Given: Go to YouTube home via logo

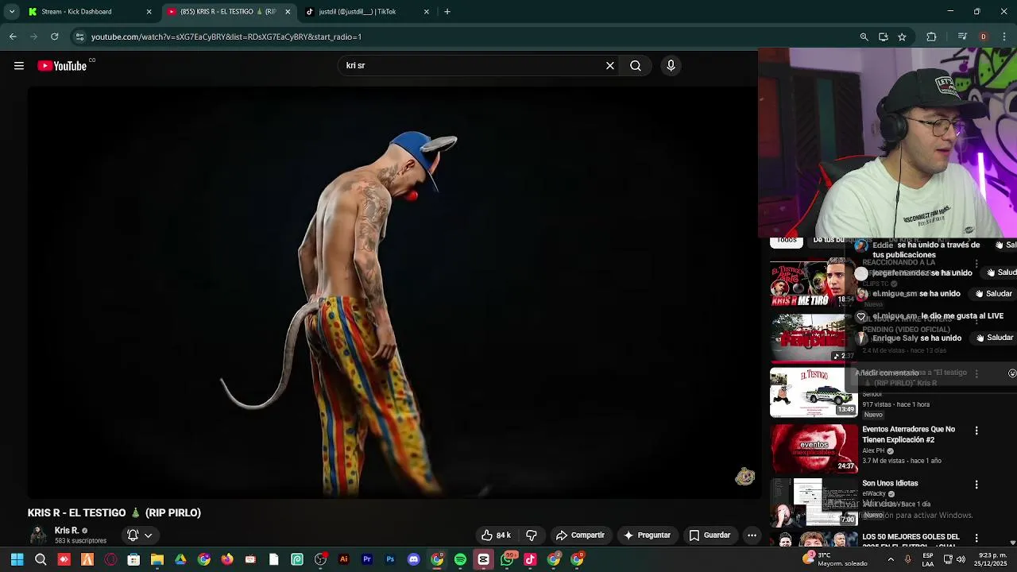Looking at the screenshot, I should coord(62,66).
